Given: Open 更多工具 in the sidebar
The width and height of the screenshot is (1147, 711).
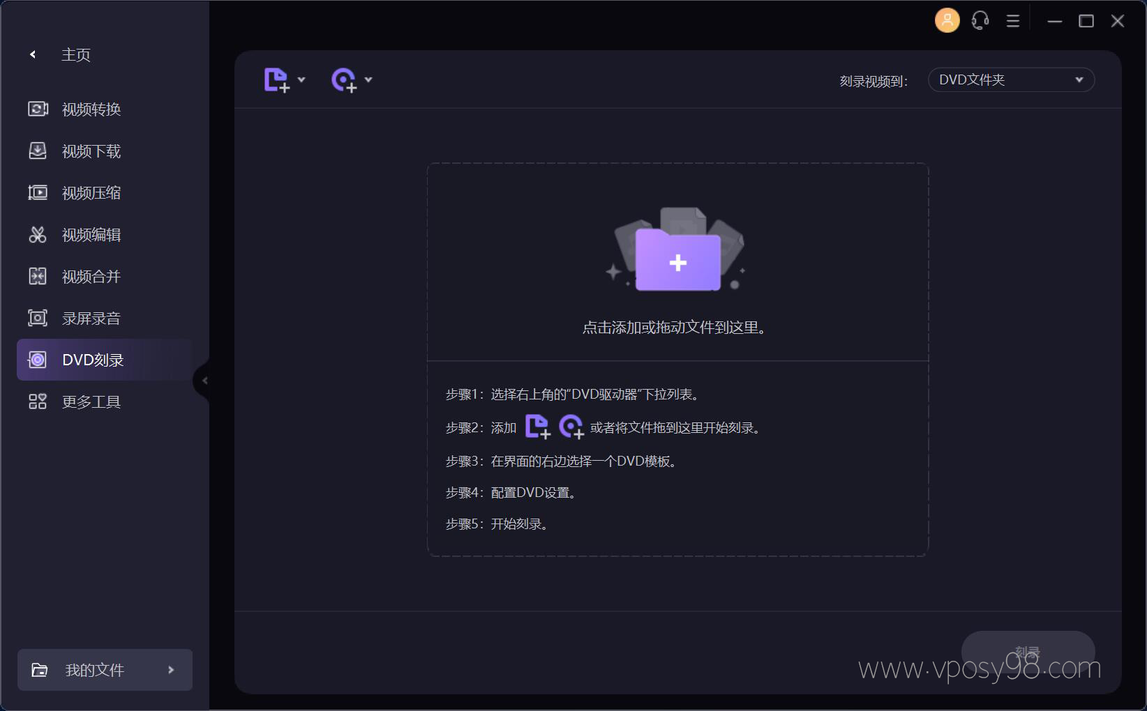Looking at the screenshot, I should point(91,402).
